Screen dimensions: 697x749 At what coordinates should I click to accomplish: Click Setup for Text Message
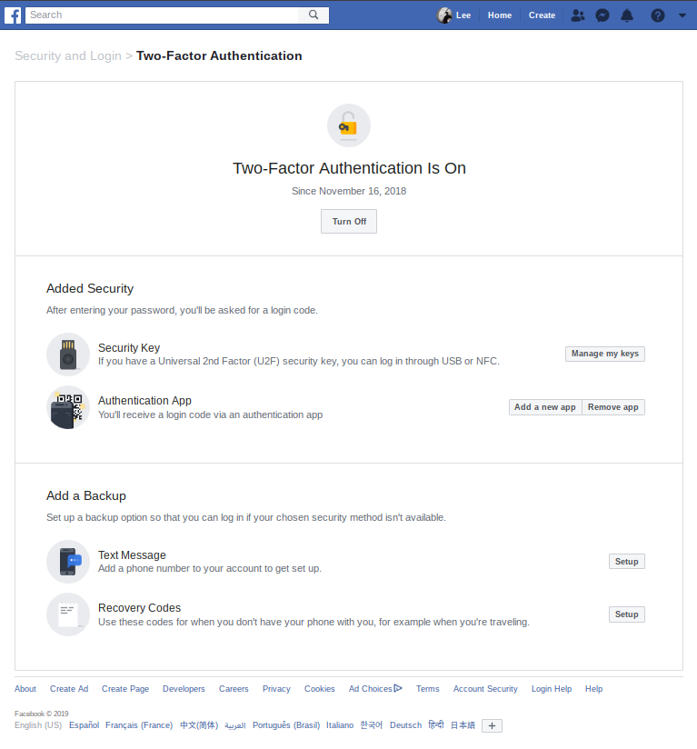627,561
